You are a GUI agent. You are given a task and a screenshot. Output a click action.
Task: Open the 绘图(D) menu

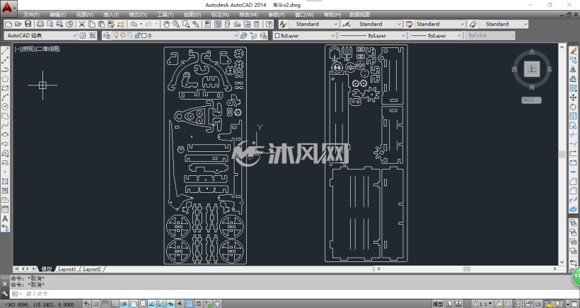[x=192, y=15]
